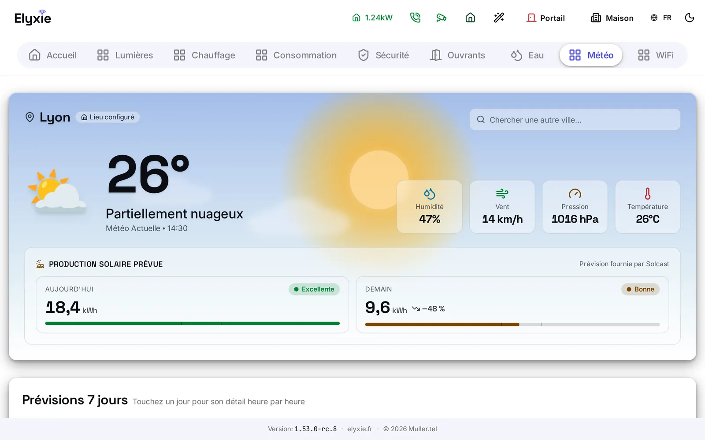The width and height of the screenshot is (705, 440).
Task: Click the Excellente quality badge
Action: tap(314, 289)
